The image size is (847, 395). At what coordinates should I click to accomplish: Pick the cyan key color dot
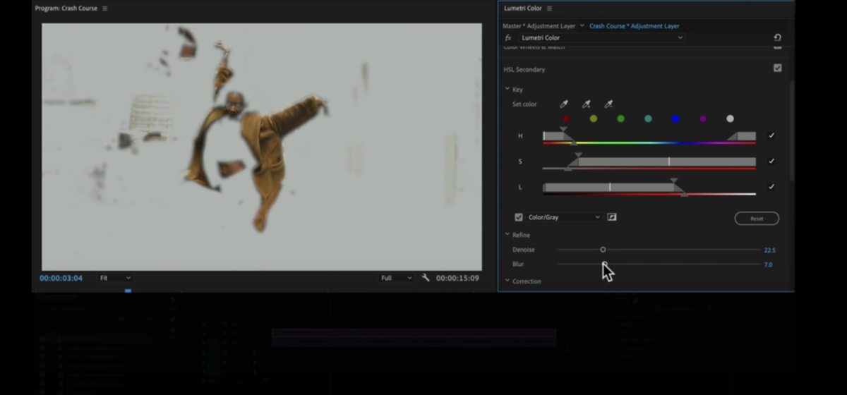coord(648,119)
